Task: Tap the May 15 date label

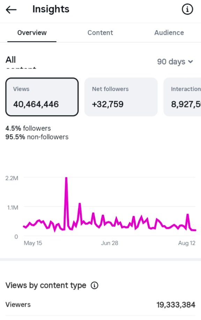Action: click(x=33, y=243)
